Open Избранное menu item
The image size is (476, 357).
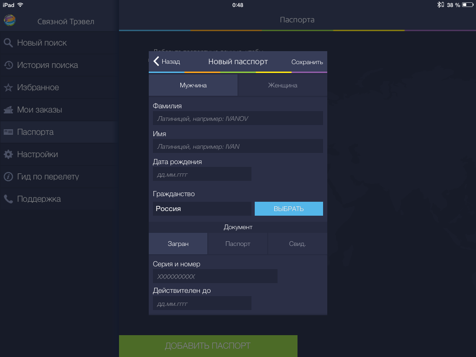coord(59,87)
